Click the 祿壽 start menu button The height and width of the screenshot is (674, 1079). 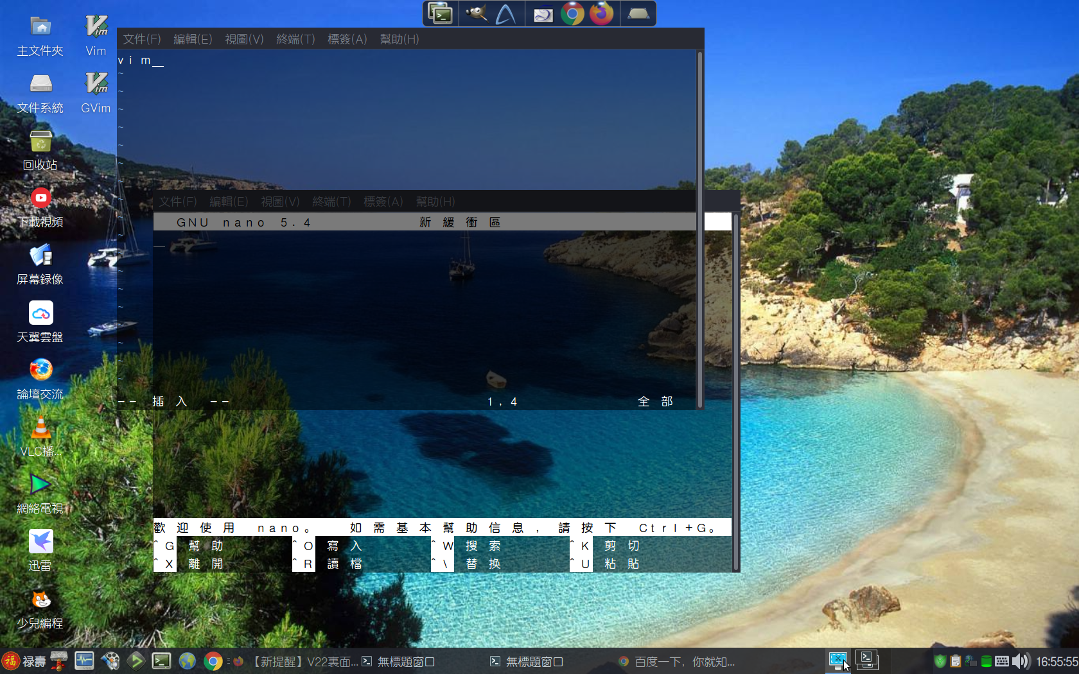click(x=24, y=661)
